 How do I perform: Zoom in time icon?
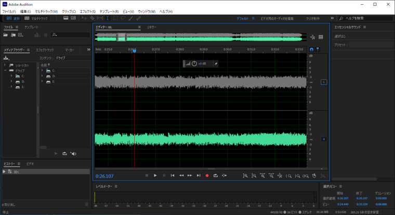click(x=262, y=176)
